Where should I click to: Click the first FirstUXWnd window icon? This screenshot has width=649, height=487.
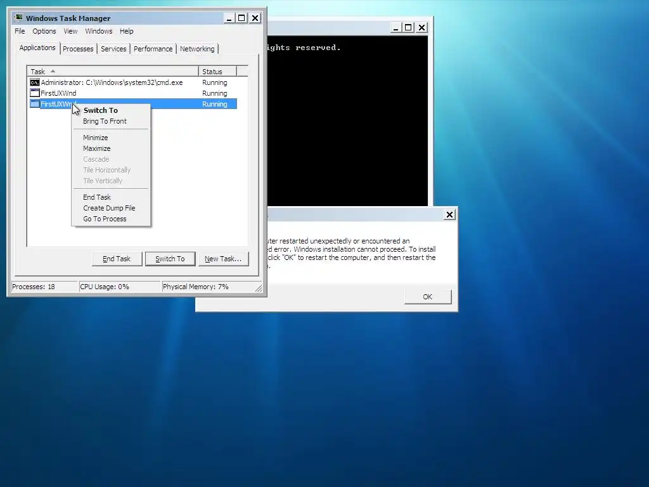(x=35, y=93)
